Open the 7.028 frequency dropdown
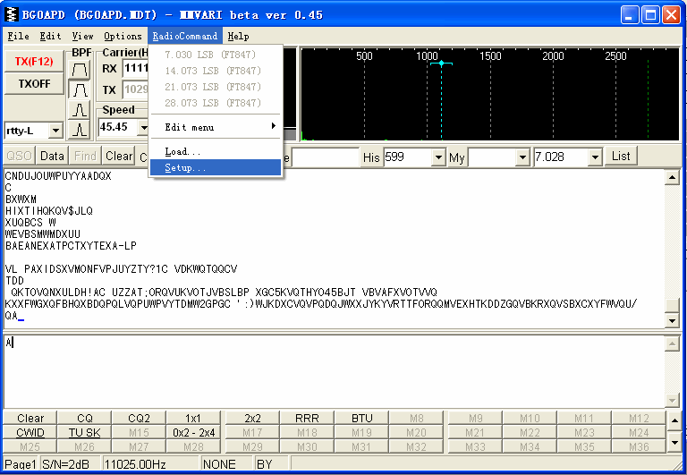 pyautogui.click(x=595, y=157)
